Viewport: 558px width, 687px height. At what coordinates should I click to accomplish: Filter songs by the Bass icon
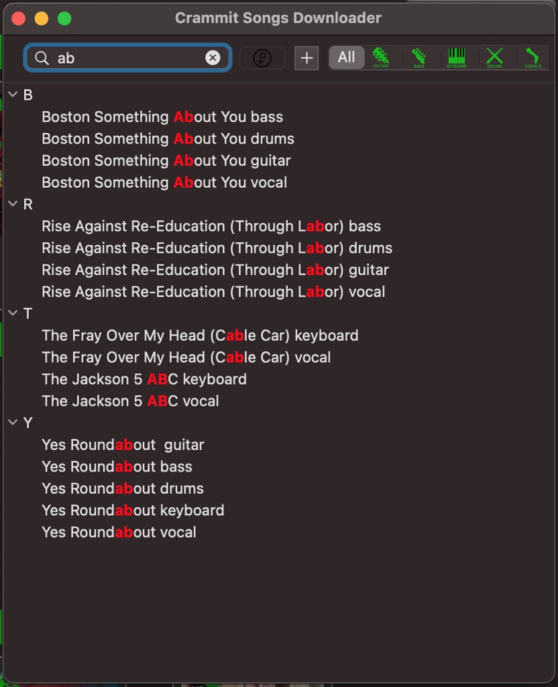(x=418, y=57)
